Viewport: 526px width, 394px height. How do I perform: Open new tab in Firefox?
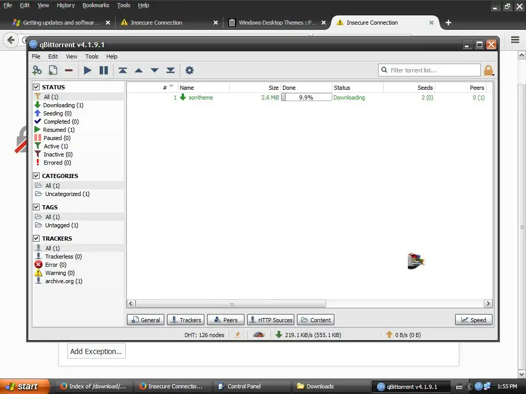[448, 23]
